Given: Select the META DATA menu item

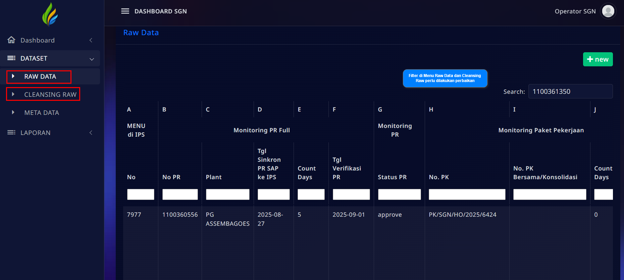Looking at the screenshot, I should pos(42,113).
